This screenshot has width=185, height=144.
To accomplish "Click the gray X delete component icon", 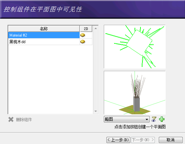I will tap(11, 120).
